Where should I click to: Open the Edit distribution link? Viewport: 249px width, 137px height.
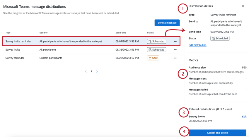197,45
